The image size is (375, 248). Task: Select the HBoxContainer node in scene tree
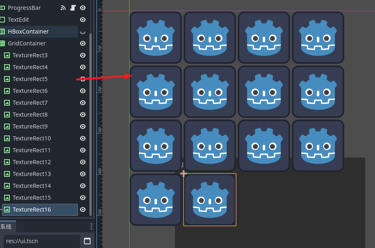pos(39,32)
